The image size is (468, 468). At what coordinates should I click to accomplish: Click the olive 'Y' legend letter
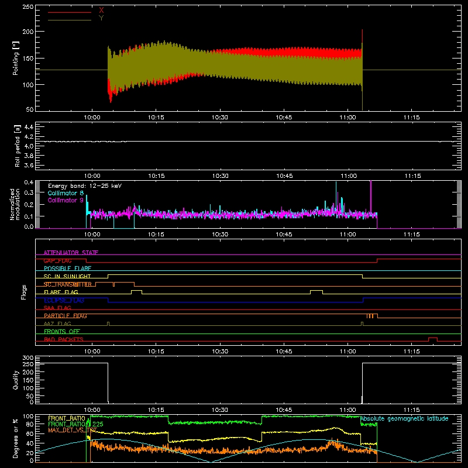pyautogui.click(x=101, y=18)
